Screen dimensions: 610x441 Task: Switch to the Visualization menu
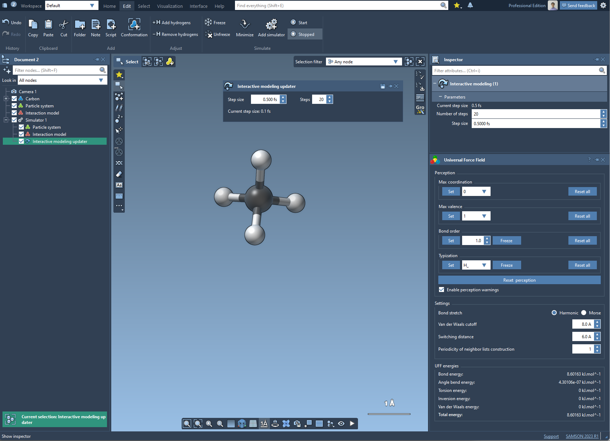pos(170,6)
